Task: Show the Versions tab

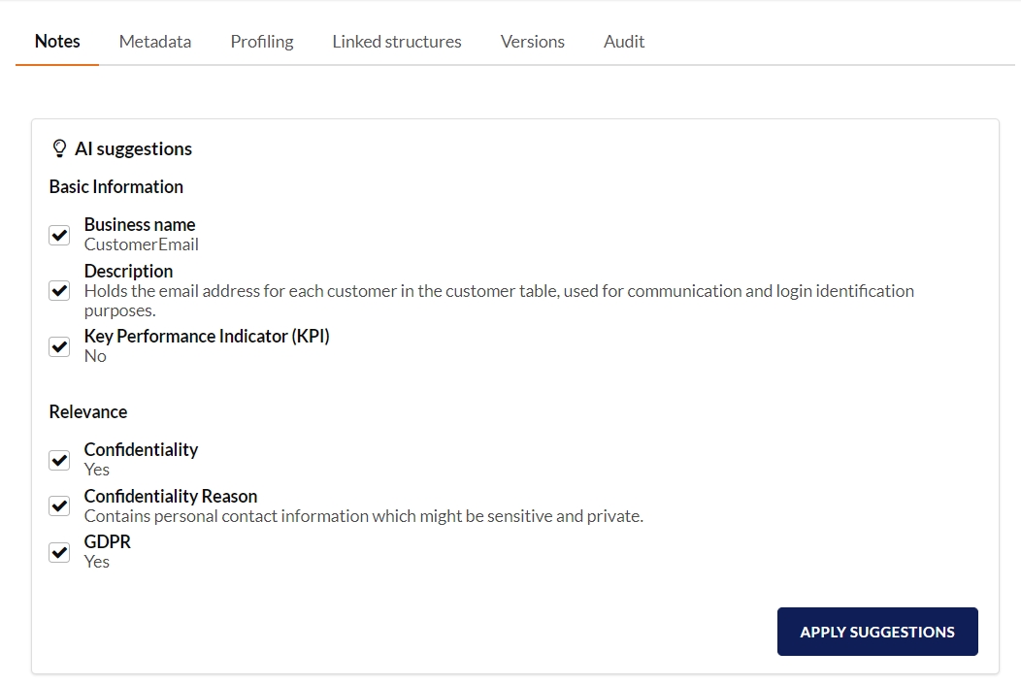Action: click(x=533, y=42)
